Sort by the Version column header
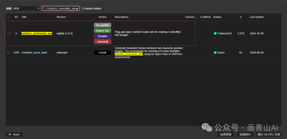 (61, 17)
